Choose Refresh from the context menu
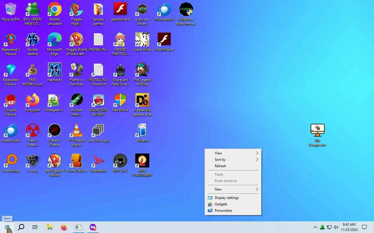This screenshot has width=374, height=233. coord(233,166)
